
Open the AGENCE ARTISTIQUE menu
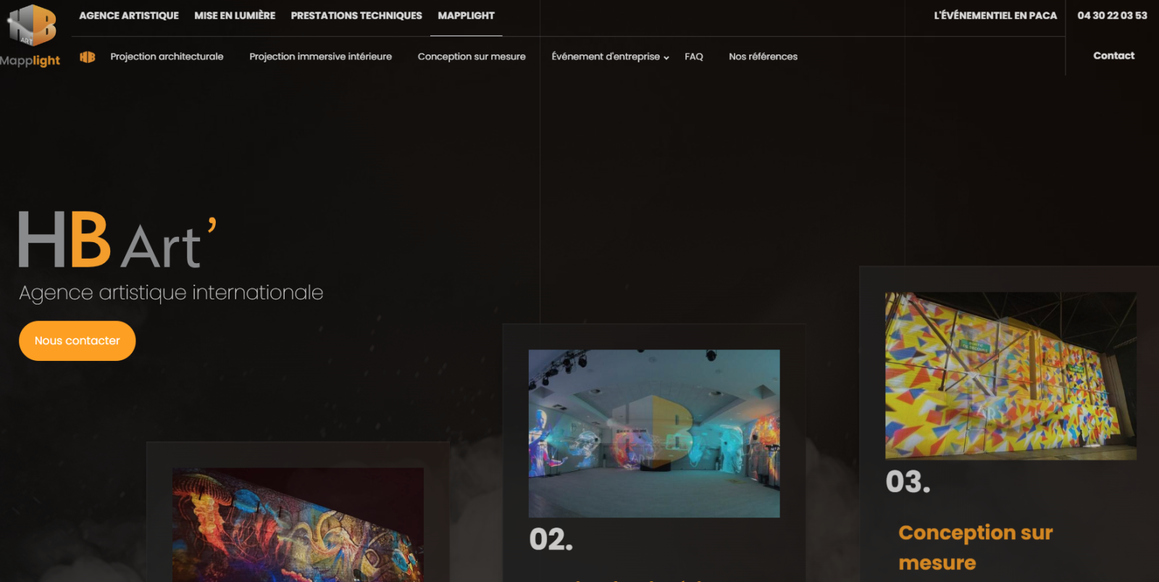coord(129,15)
